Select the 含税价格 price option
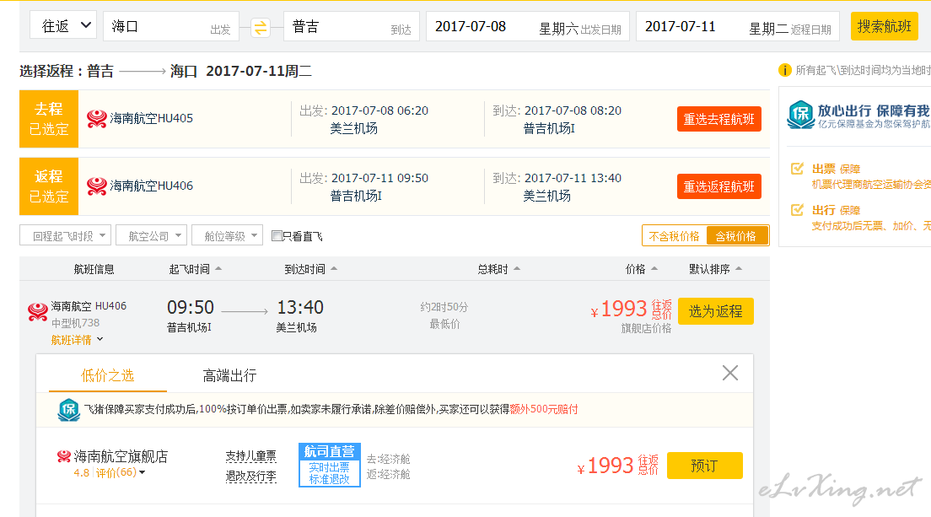 pos(736,236)
